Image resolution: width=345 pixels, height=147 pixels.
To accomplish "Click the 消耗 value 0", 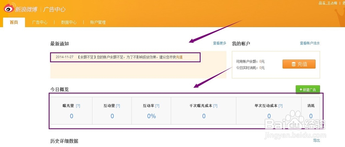I will (311, 116).
